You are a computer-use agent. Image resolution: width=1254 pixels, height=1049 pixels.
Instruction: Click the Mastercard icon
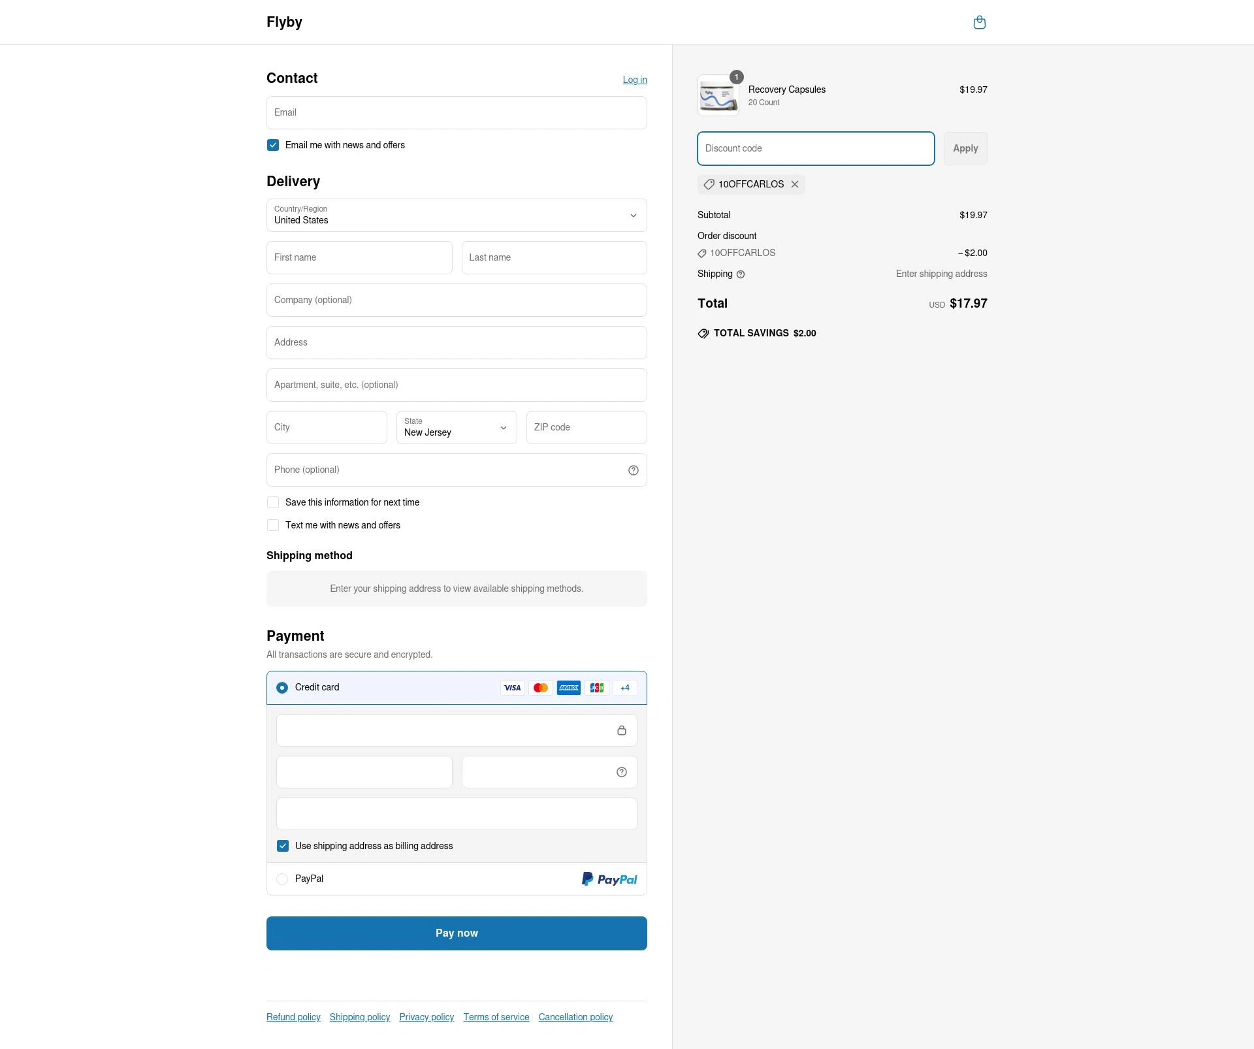(540, 688)
